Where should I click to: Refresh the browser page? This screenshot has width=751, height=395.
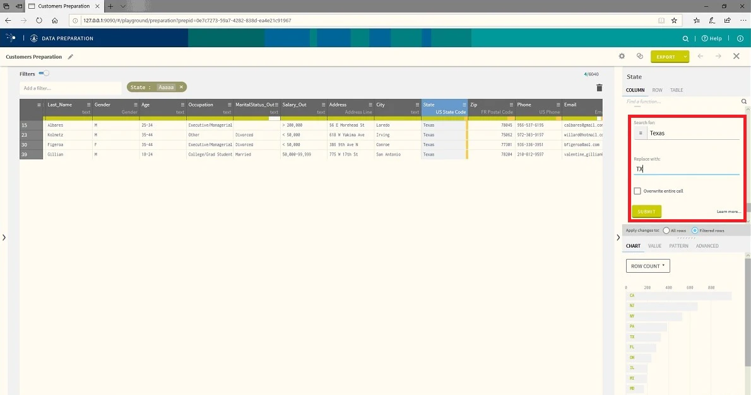[38, 21]
